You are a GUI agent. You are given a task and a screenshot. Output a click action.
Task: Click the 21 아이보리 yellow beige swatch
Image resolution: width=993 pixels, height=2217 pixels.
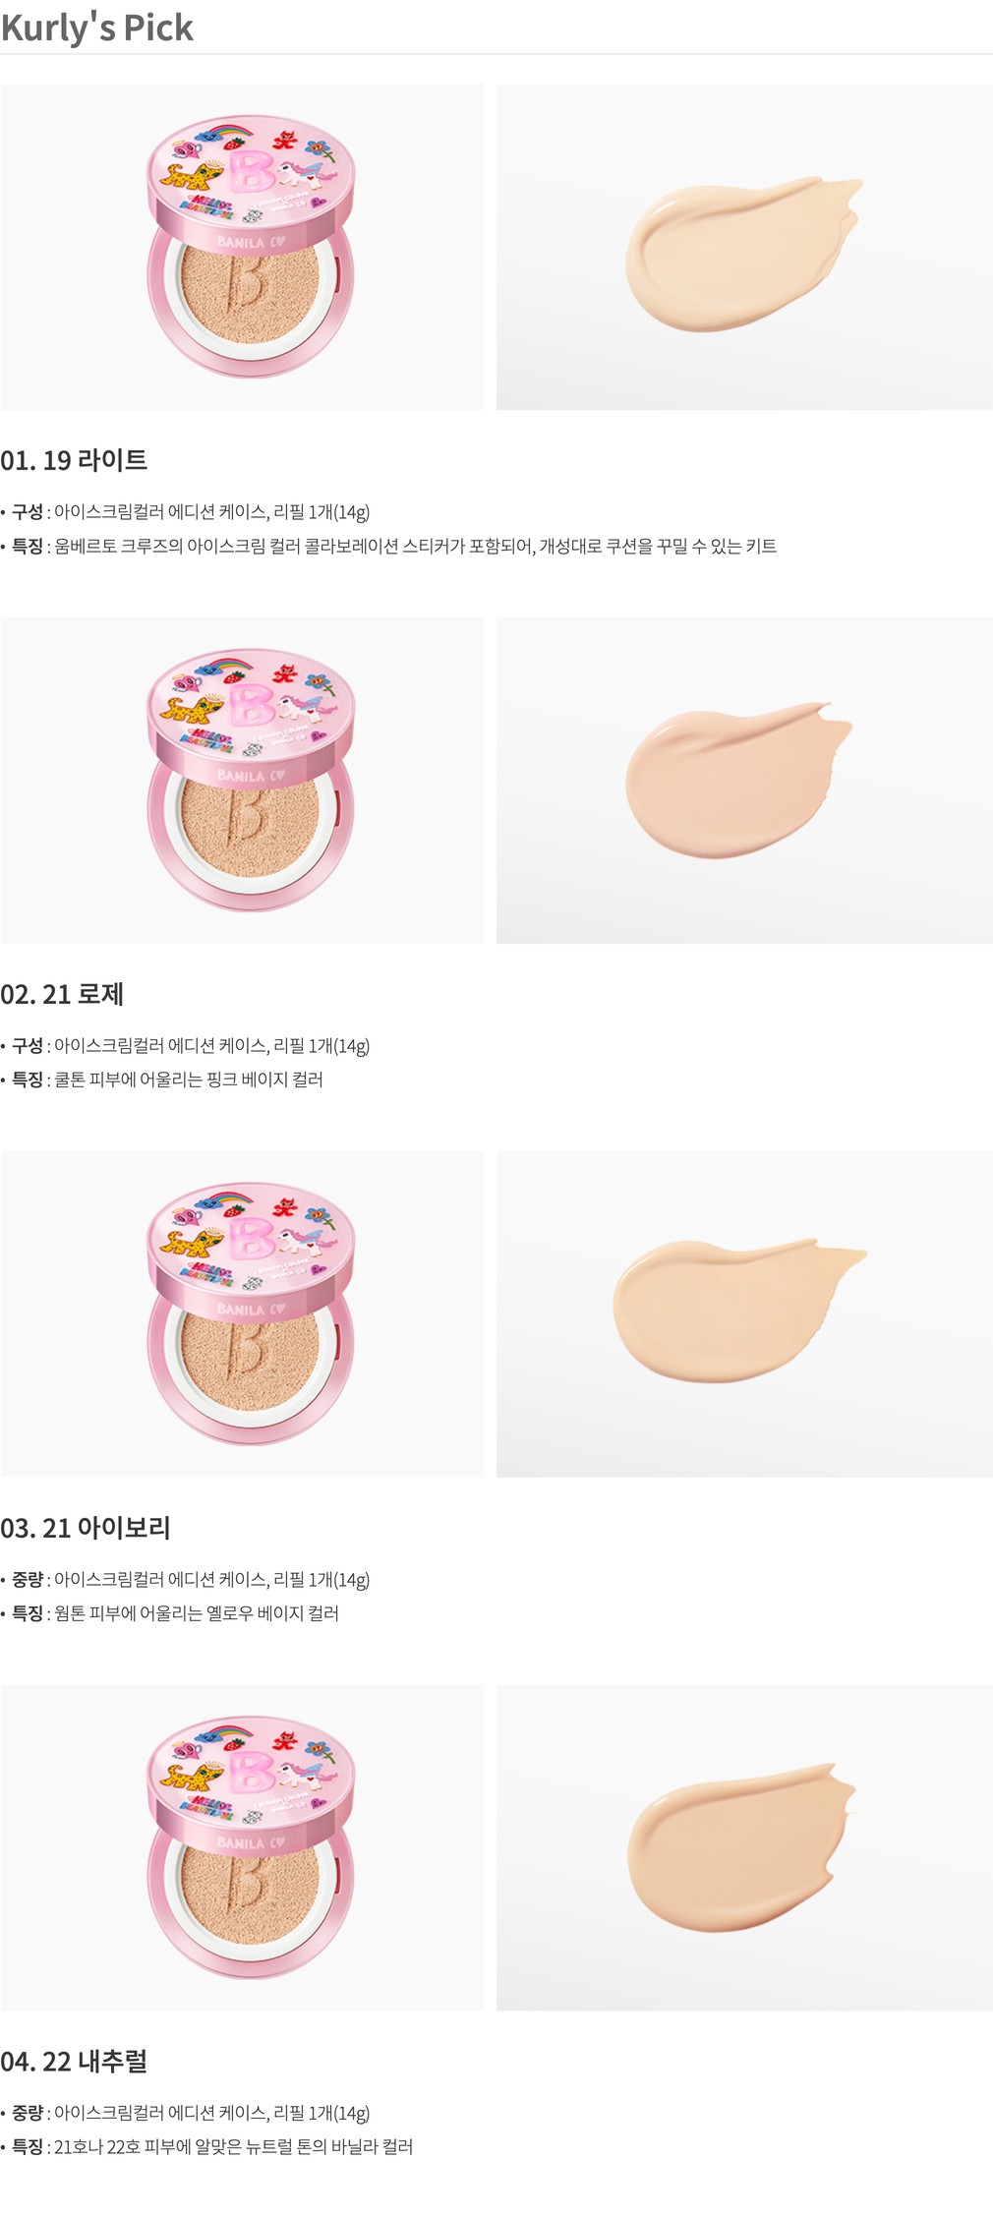point(744,1313)
